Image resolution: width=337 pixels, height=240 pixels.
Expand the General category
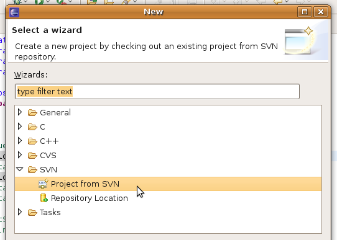pos(20,112)
